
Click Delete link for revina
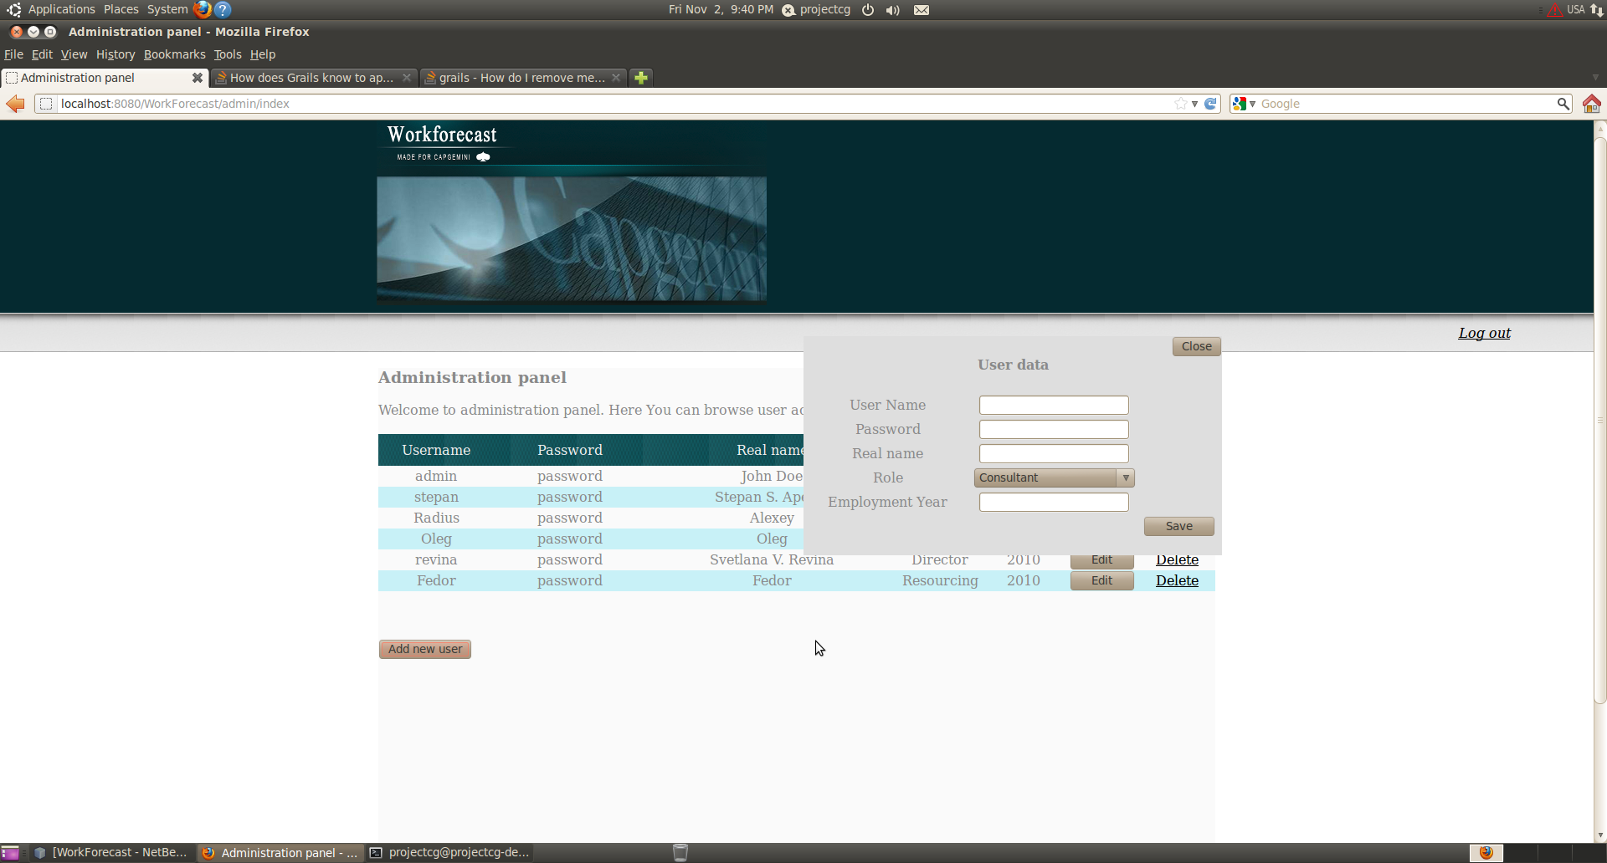pyautogui.click(x=1177, y=560)
